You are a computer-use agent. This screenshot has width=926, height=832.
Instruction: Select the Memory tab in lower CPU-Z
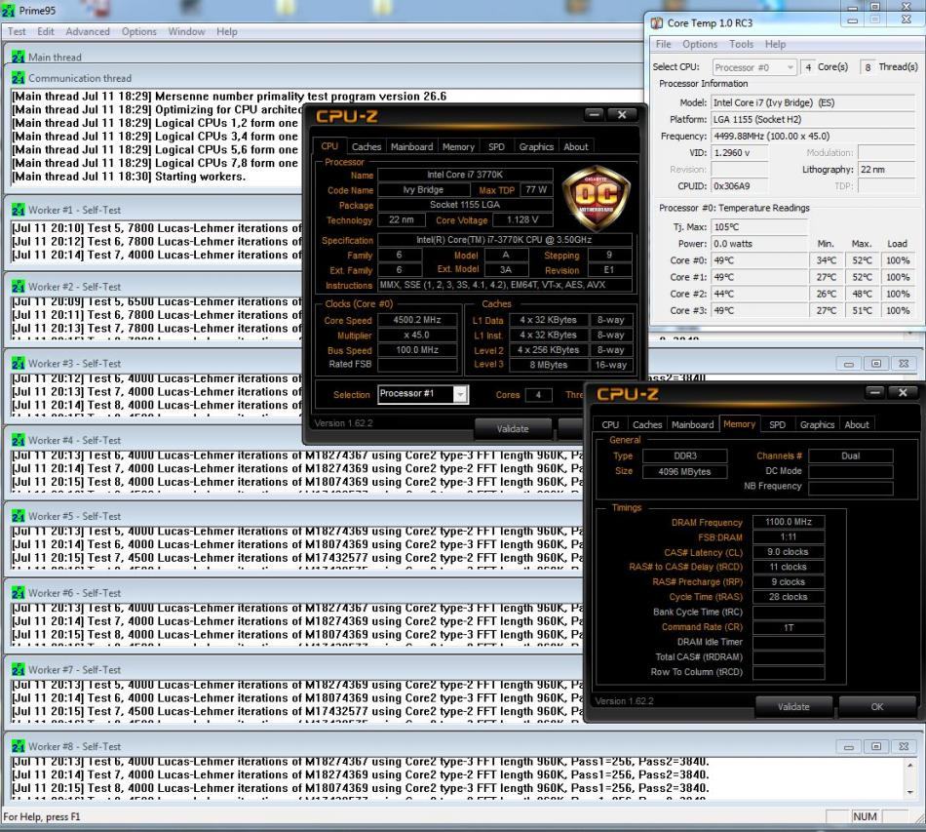point(740,424)
